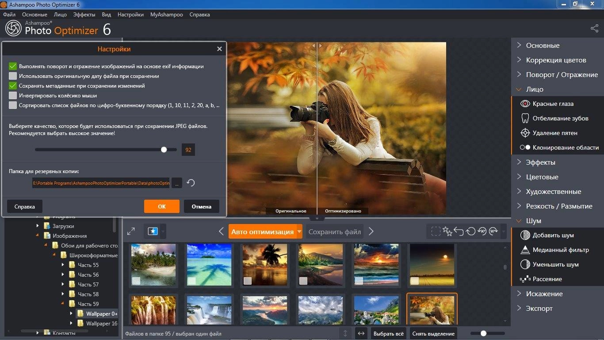Browse the backup folder with the ... button
The width and height of the screenshot is (604, 340).
tap(176, 182)
